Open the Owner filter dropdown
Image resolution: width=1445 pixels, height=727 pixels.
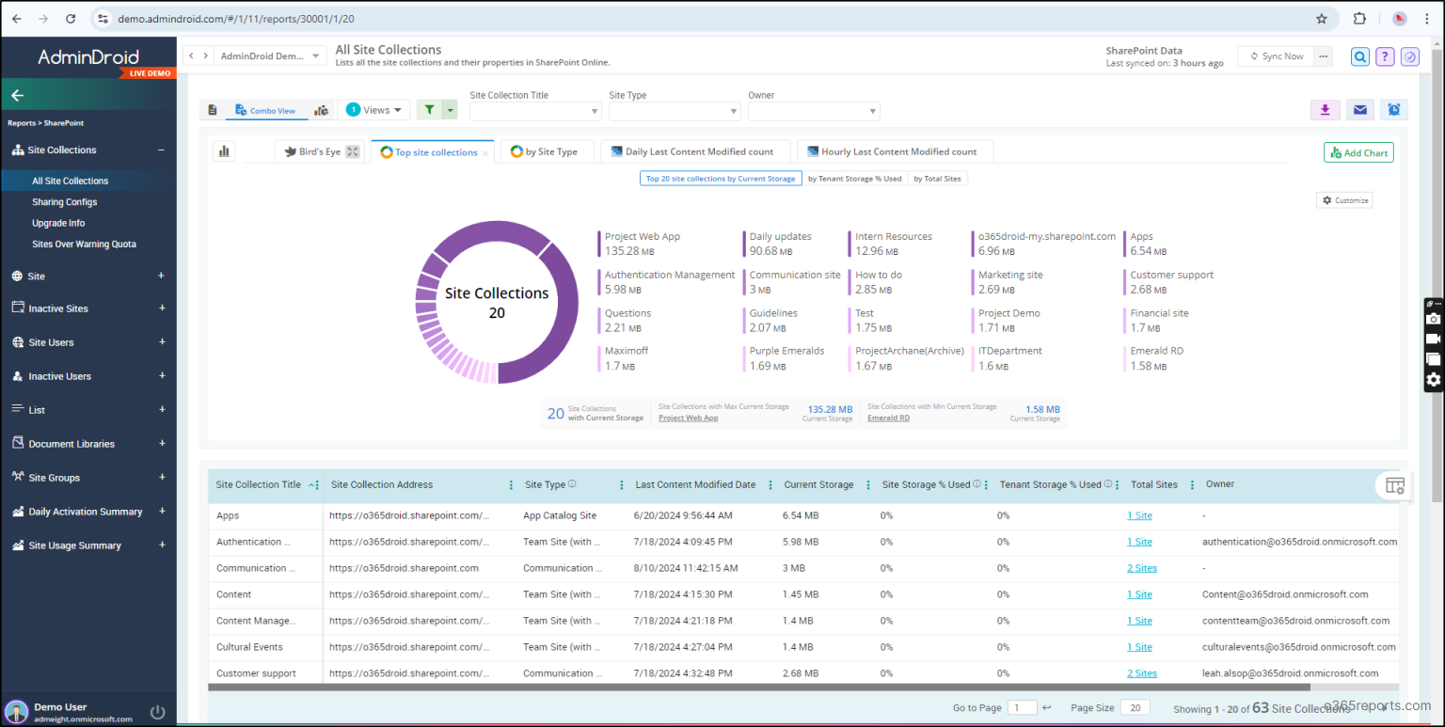coord(814,111)
